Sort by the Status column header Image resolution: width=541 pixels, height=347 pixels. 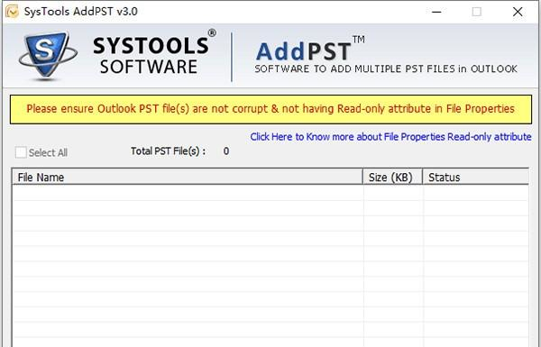point(475,177)
